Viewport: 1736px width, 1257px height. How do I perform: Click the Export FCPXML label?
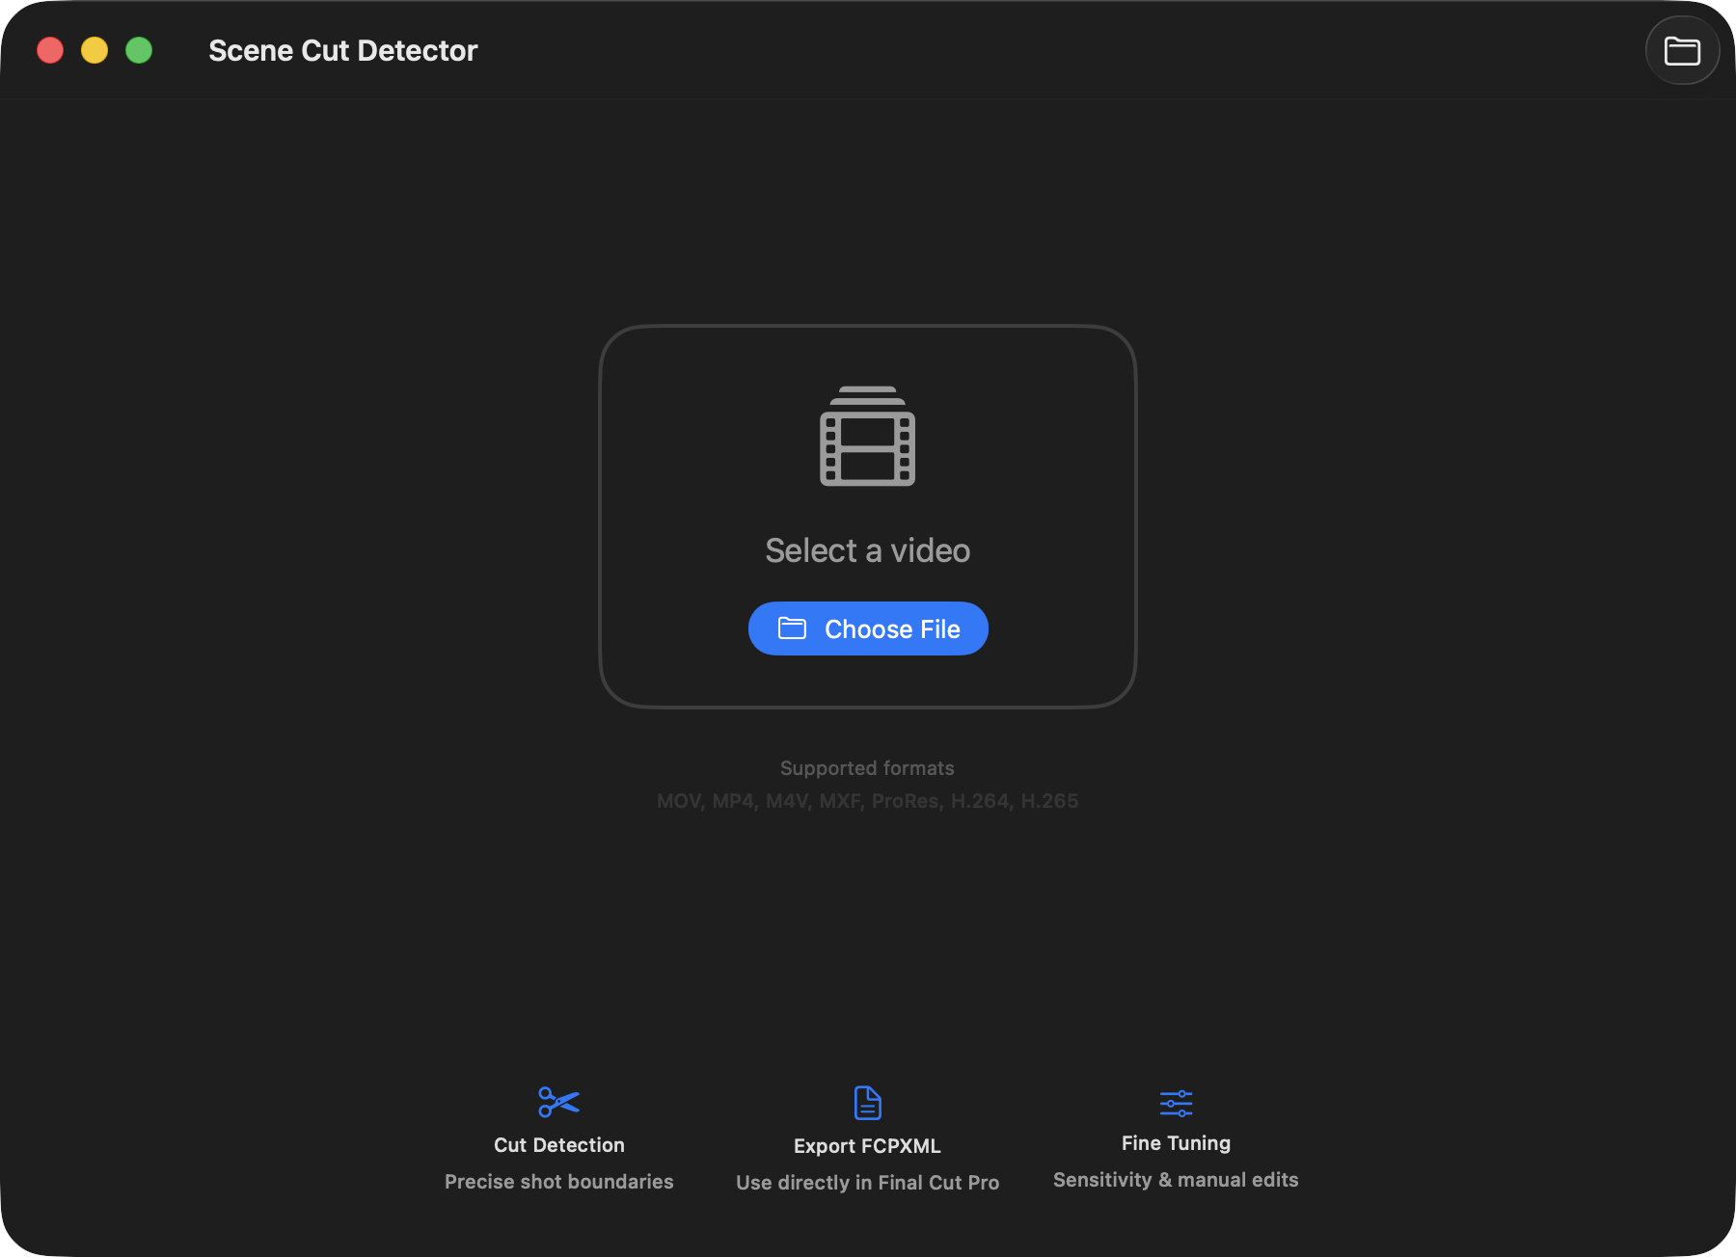[867, 1146]
